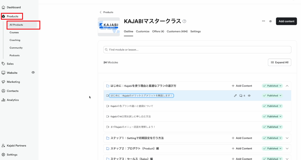
Task: Click the Find module or lesson search field
Action: (197, 50)
